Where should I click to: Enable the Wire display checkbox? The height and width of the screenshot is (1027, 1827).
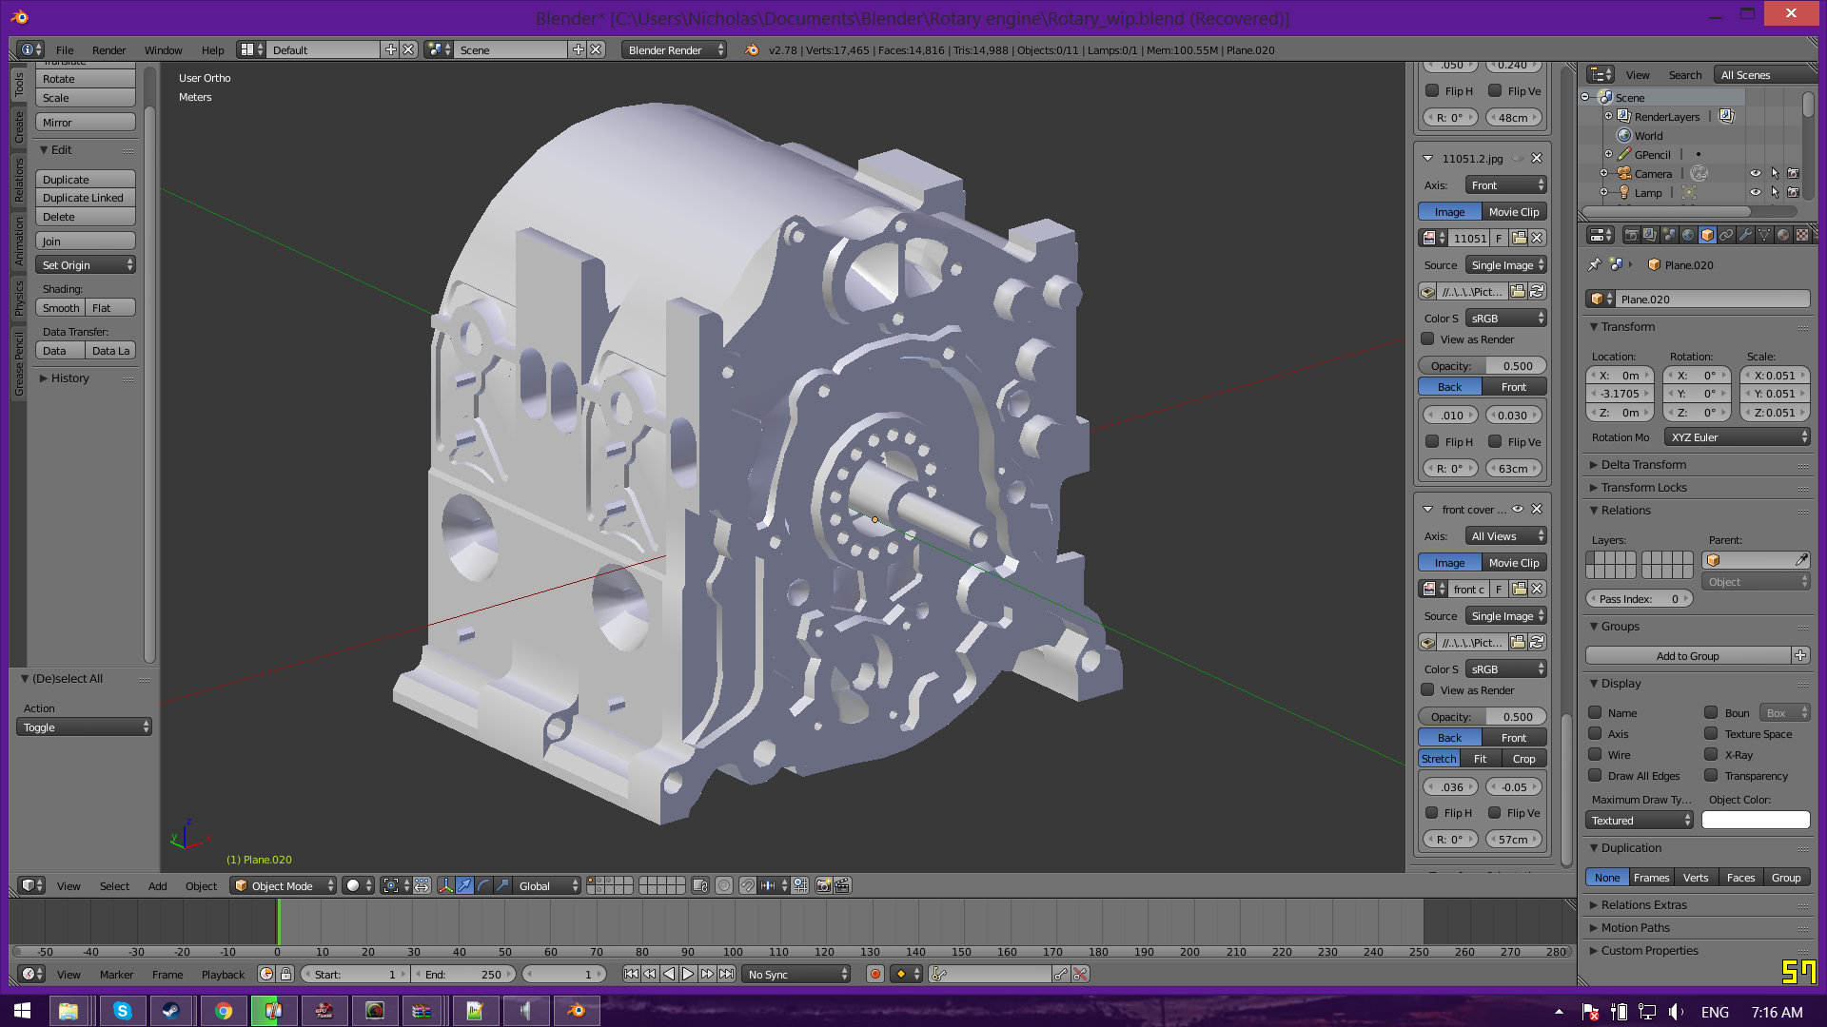coord(1595,754)
